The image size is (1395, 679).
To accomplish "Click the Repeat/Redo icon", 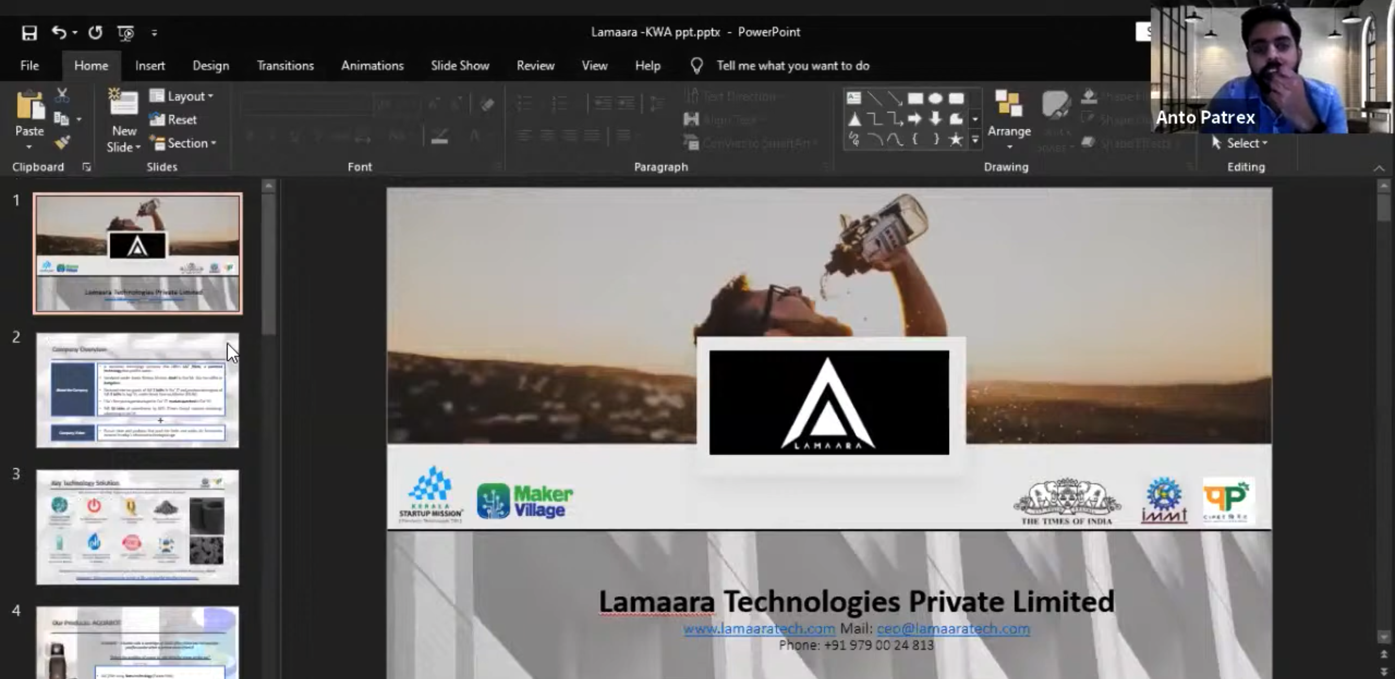I will tap(95, 32).
